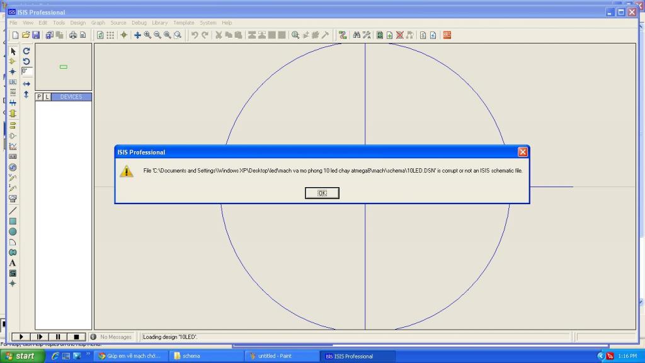Select the Wire Label Mode tool
Screen dimensions: 645x363
click(13, 82)
